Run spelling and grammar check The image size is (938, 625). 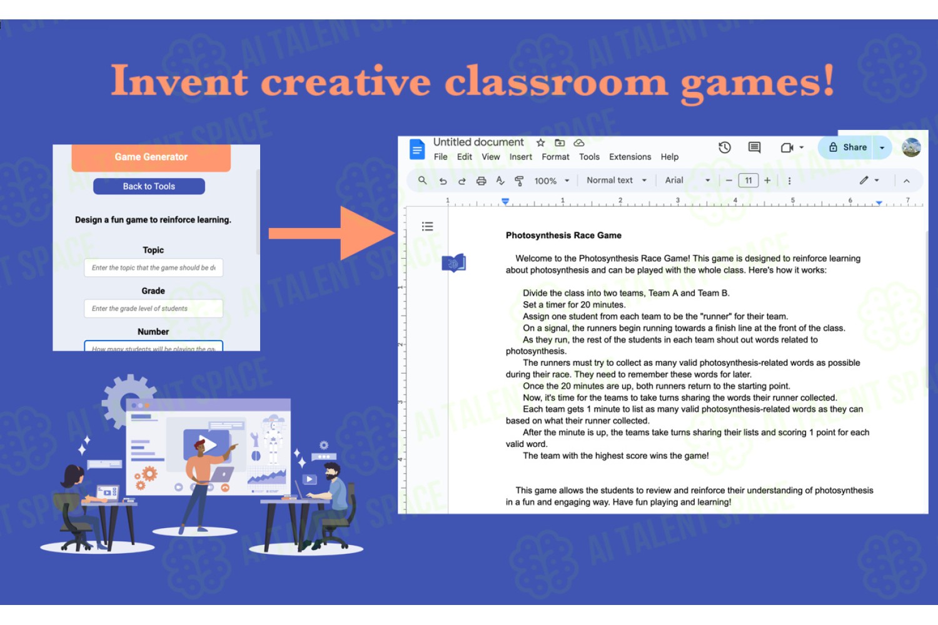click(500, 181)
